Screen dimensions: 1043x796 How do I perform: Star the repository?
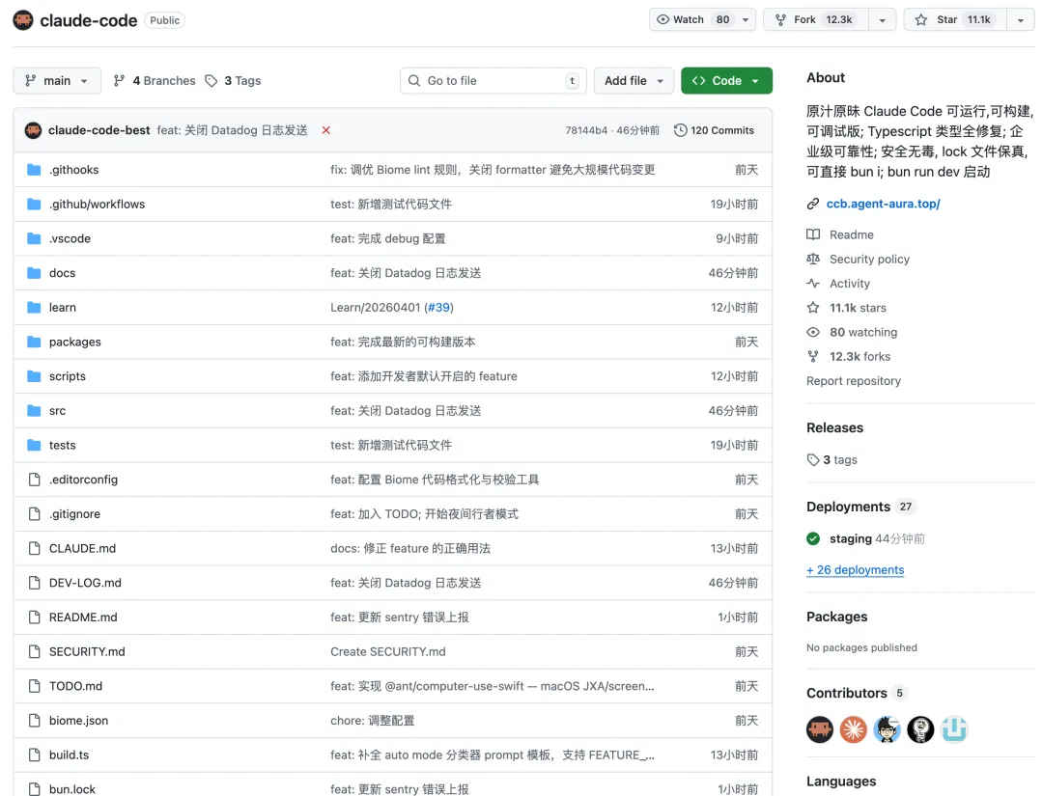[955, 20]
